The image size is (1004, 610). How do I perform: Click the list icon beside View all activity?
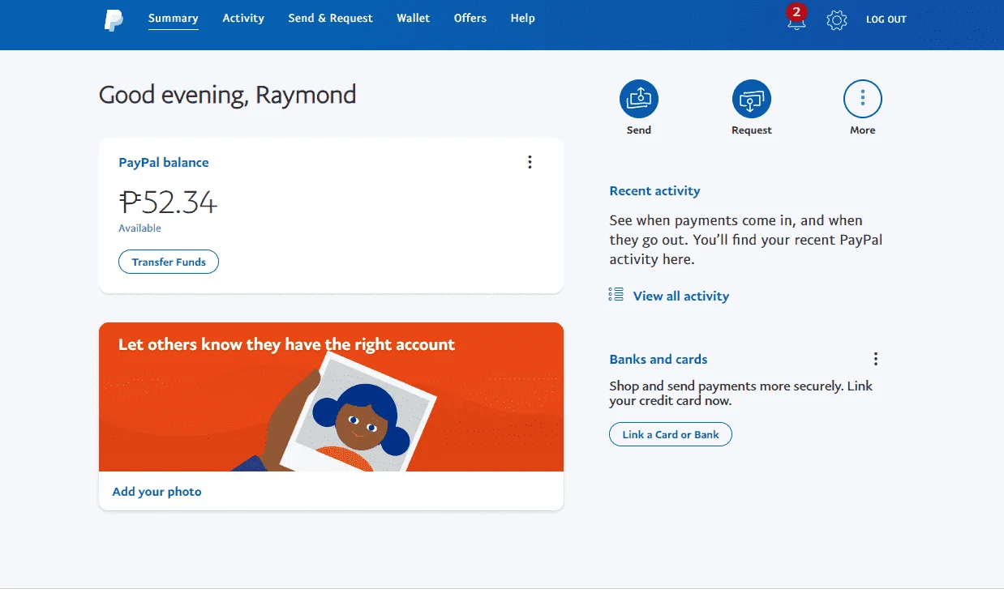[x=616, y=295]
